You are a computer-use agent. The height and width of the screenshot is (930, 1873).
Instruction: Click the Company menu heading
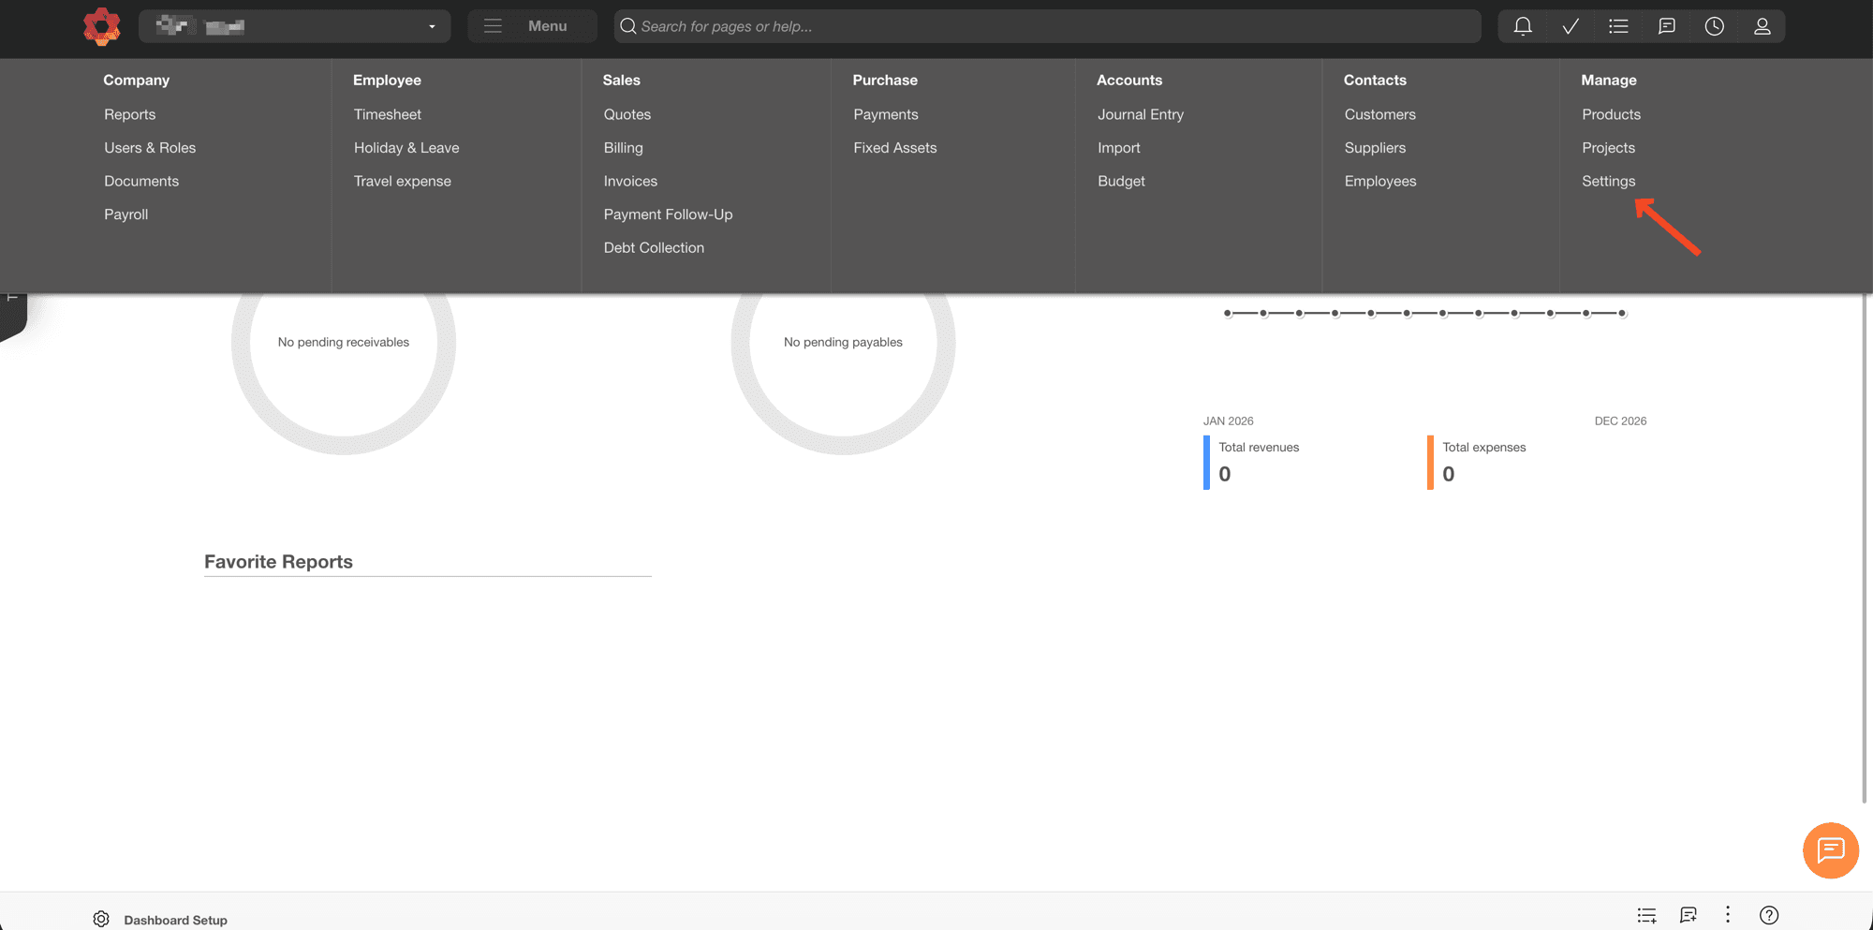point(137,80)
